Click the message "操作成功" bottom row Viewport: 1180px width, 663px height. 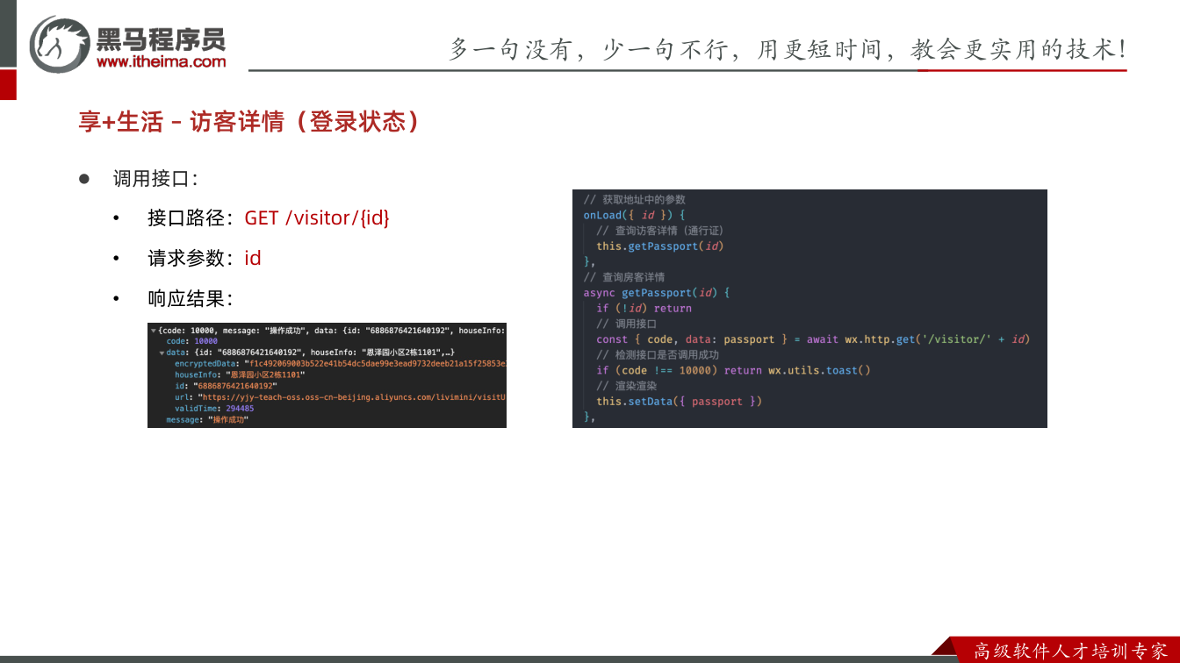click(207, 420)
